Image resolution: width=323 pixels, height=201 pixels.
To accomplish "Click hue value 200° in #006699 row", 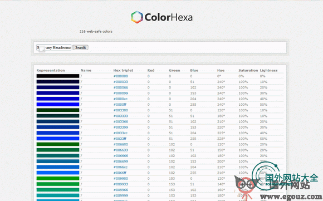I will (x=221, y=161).
